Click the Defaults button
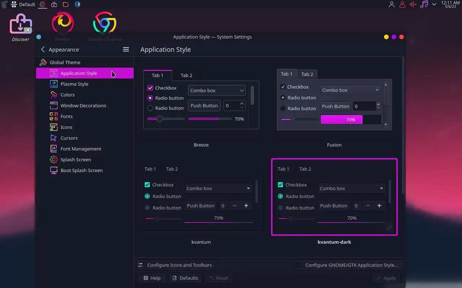Image resolution: width=462 pixels, height=288 pixels. tap(185, 278)
